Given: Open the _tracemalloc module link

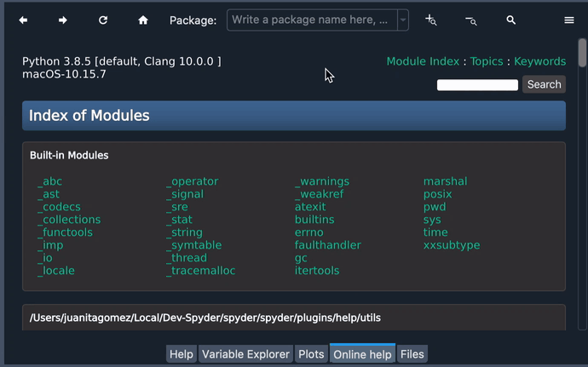Looking at the screenshot, I should click(200, 271).
